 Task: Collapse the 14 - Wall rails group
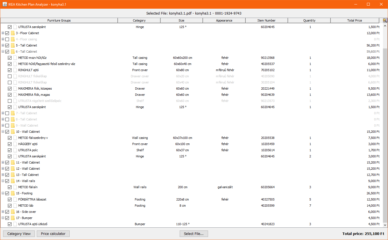3,181
